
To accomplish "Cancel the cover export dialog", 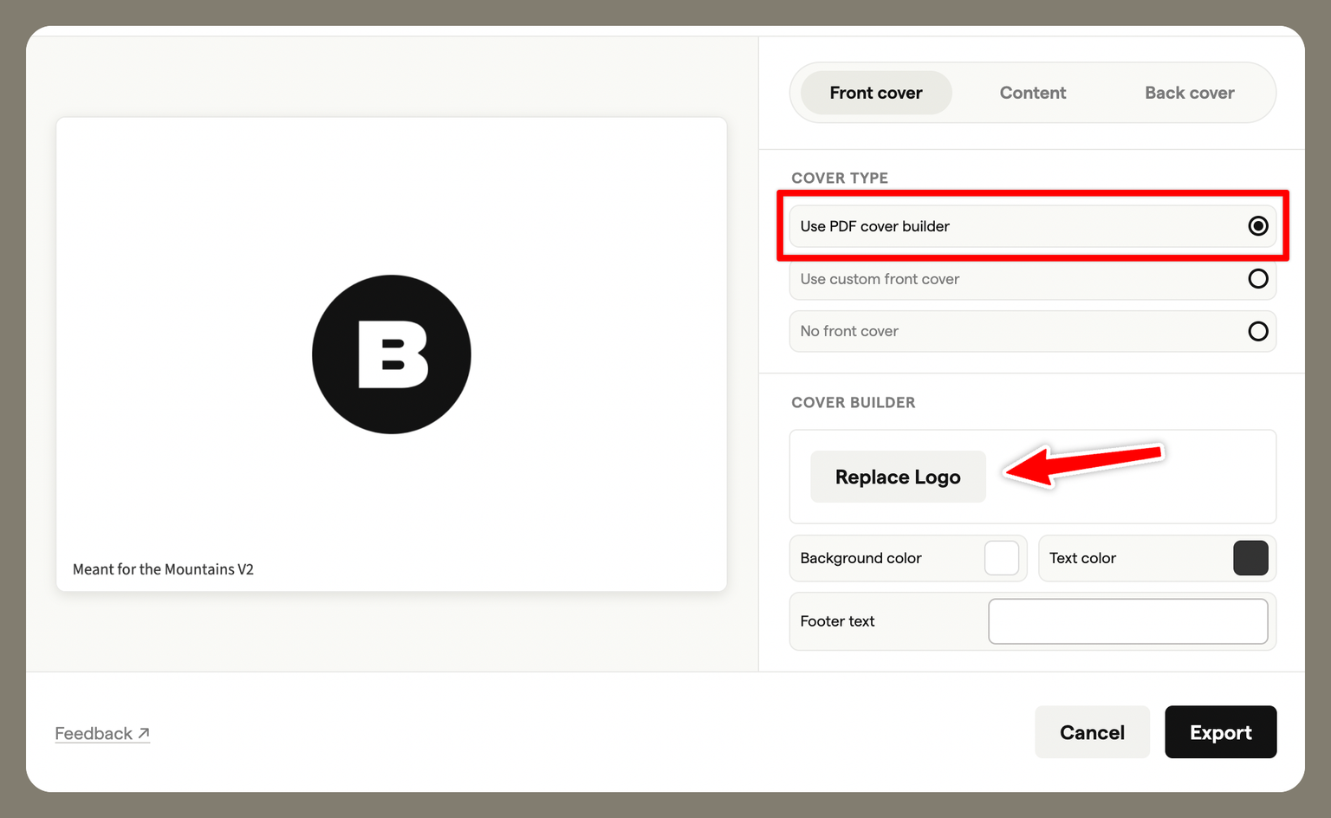I will coord(1092,732).
